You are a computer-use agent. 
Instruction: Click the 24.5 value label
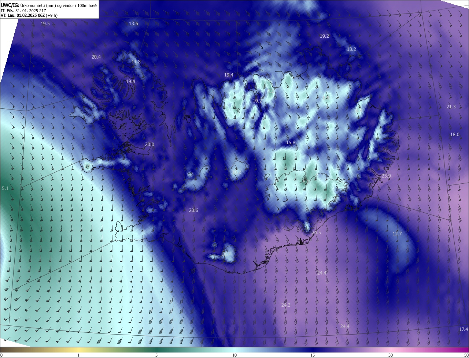pyautogui.click(x=316, y=233)
